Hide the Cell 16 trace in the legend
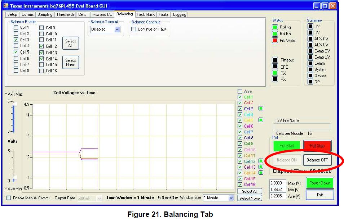The width and height of the screenshot is (344, 219). 240,184
